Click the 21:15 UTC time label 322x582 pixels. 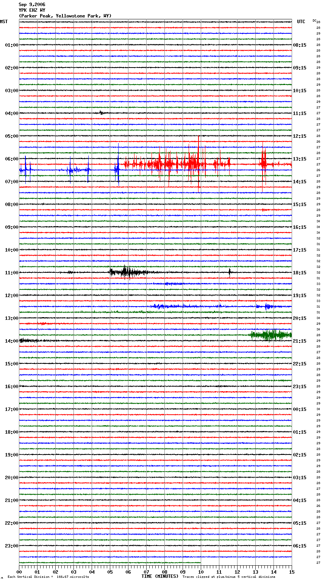(x=300, y=341)
